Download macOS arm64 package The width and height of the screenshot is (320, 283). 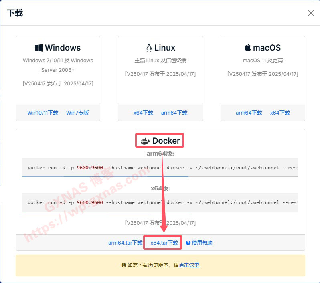coord(249,113)
